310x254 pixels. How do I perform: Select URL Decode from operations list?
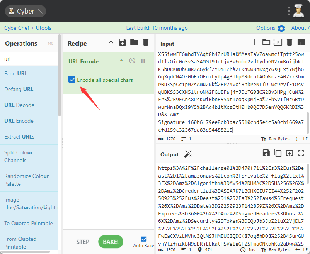click(x=19, y=105)
